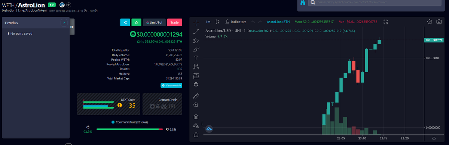
Task: Open the Limit/Bot option
Action: point(154,22)
